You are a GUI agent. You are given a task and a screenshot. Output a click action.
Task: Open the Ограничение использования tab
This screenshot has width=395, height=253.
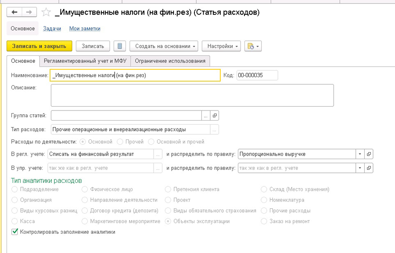click(170, 61)
